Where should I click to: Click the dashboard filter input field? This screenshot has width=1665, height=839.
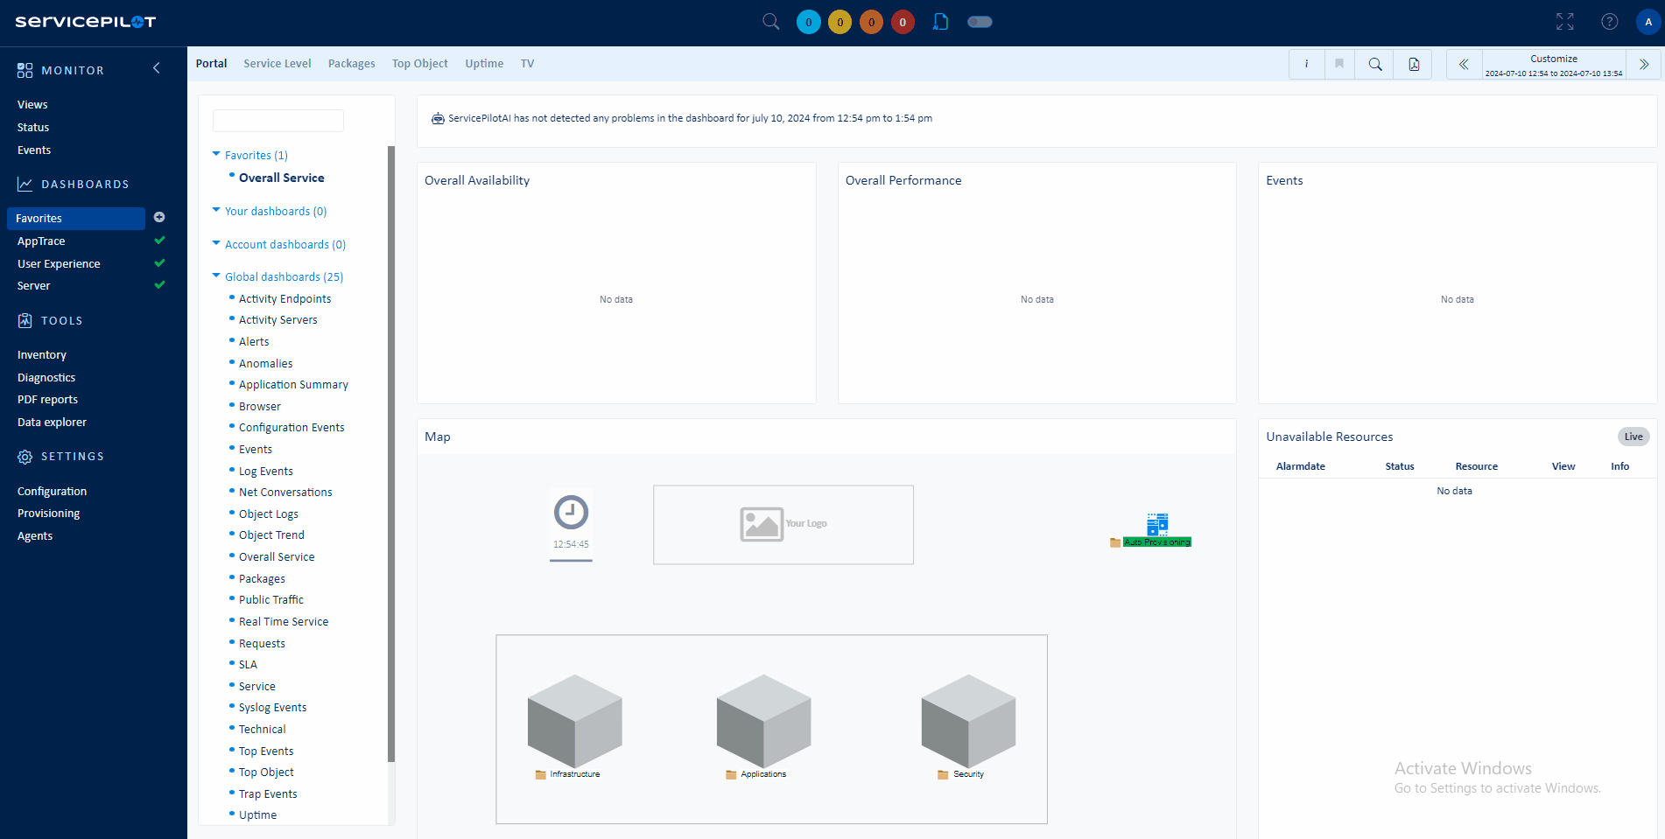coord(278,121)
